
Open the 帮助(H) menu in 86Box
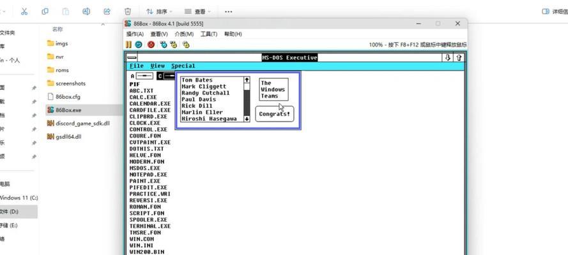(x=233, y=34)
